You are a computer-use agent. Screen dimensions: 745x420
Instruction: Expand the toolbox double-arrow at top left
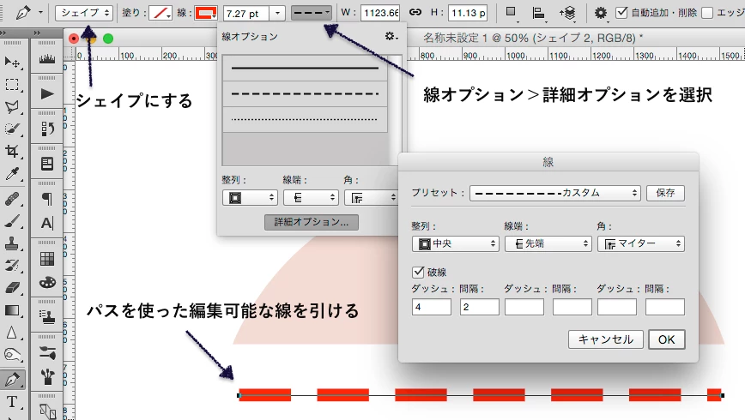[x=3, y=33]
